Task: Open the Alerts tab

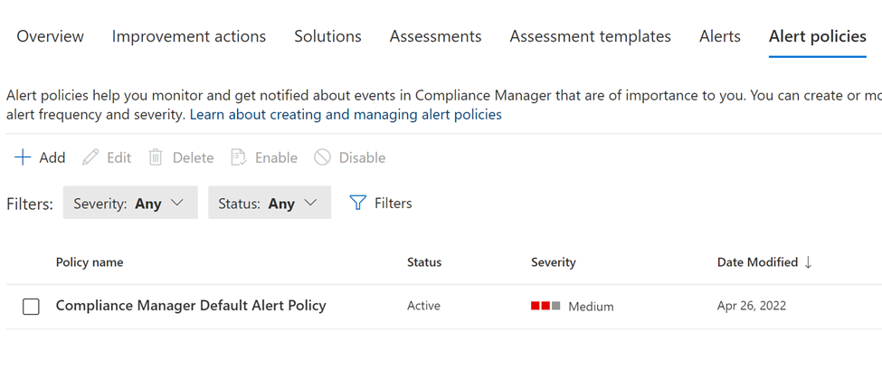Action: coord(720,36)
